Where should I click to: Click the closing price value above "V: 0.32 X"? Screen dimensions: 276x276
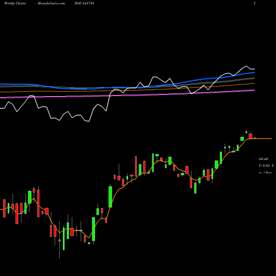(263, 159)
